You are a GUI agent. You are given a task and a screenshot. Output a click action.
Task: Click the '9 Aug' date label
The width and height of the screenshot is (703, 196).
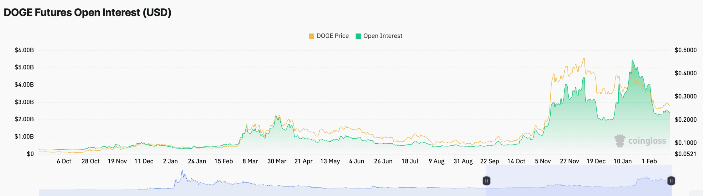[x=437, y=161]
